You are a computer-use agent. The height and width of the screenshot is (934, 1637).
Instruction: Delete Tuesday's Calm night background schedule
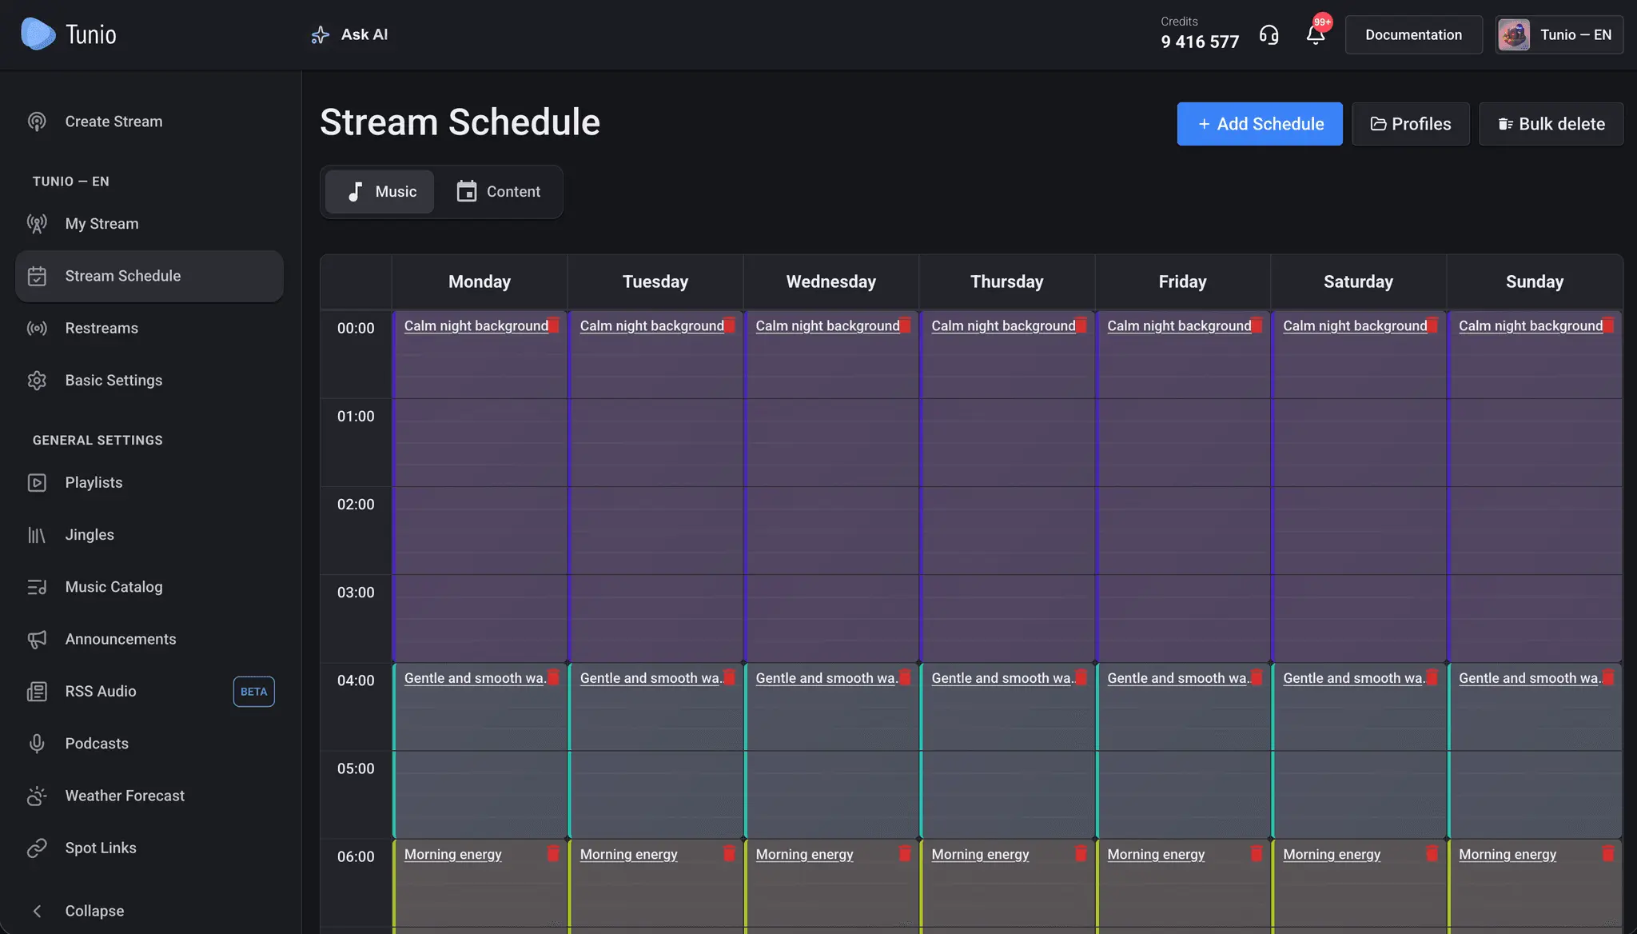(x=729, y=325)
